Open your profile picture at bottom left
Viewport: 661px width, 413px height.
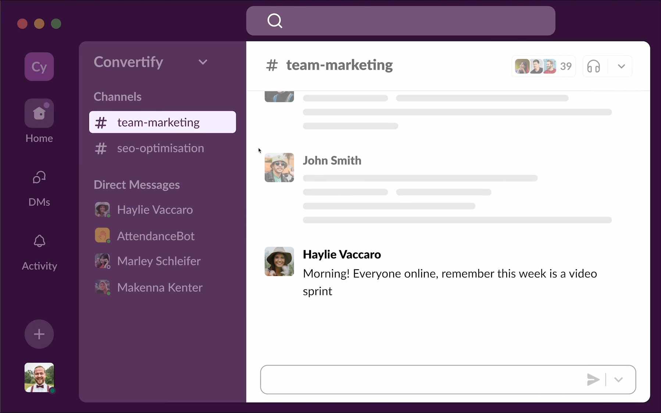39,377
